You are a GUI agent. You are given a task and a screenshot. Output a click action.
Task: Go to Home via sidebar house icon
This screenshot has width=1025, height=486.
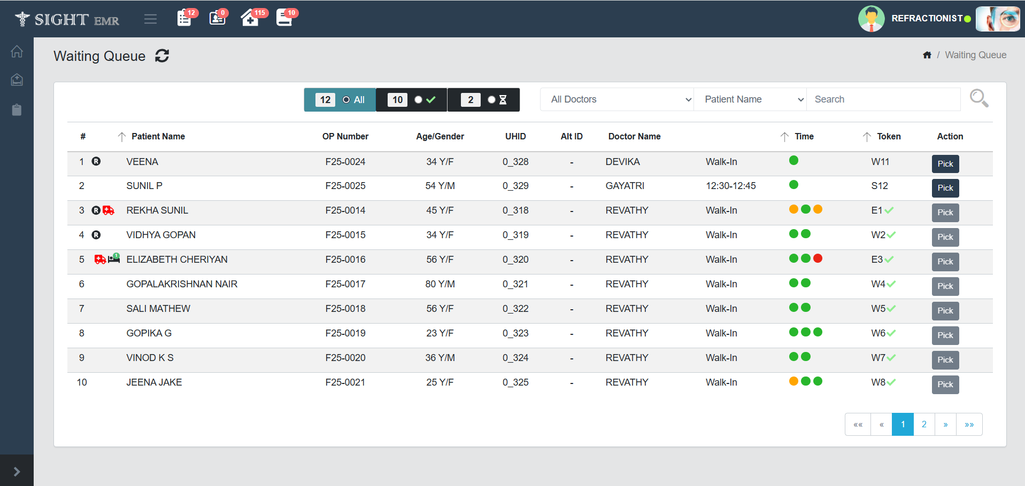coord(17,52)
